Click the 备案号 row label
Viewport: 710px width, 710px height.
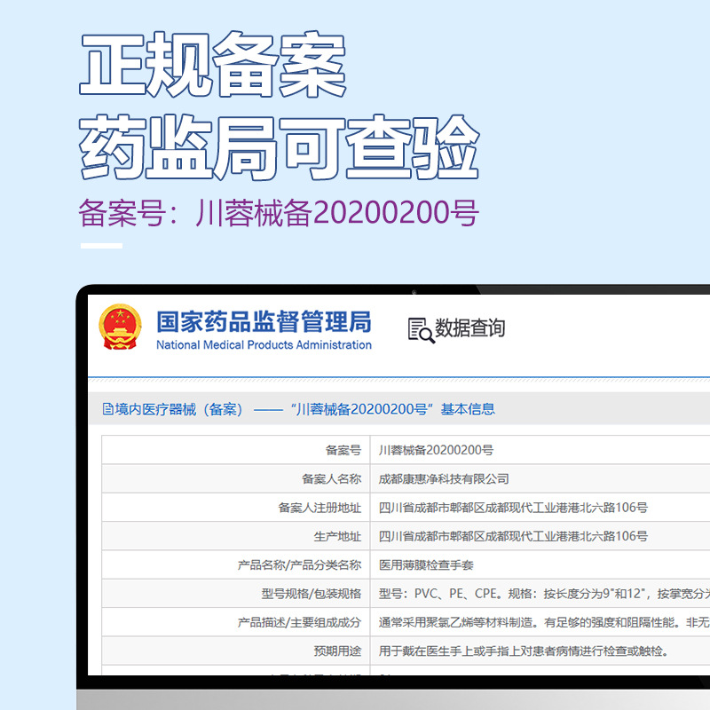[343, 450]
